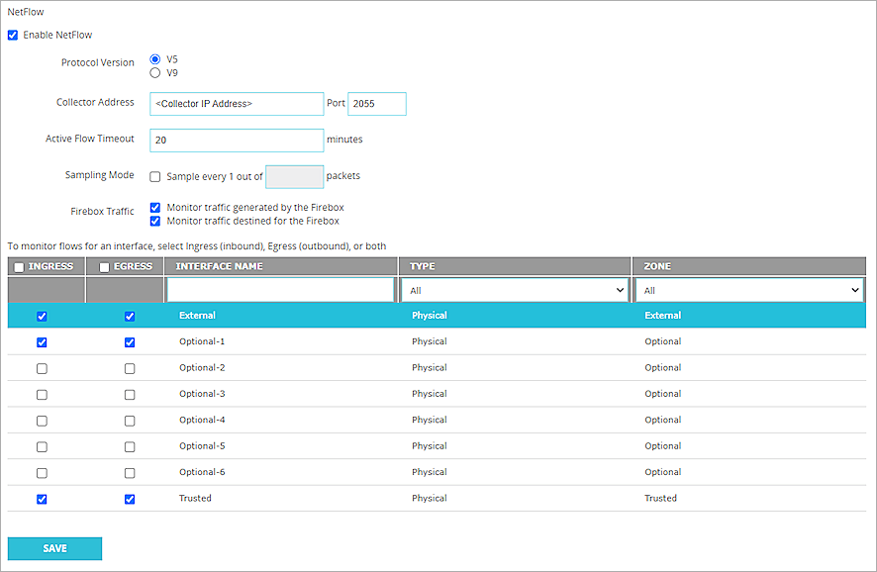Select the V9 protocol version
Image resolution: width=877 pixels, height=572 pixels.
tap(154, 72)
